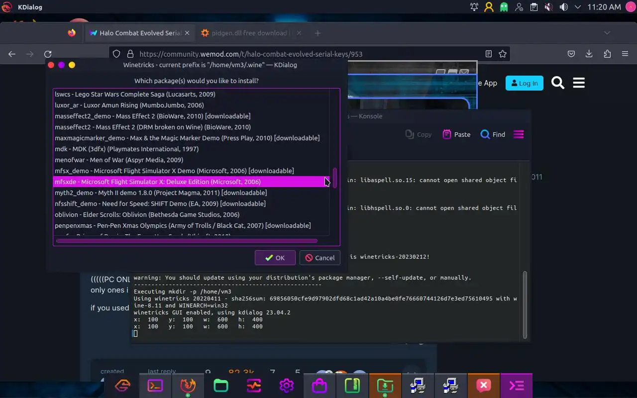Click the tracking protection shield icon
The width and height of the screenshot is (637, 398).
coord(116,54)
